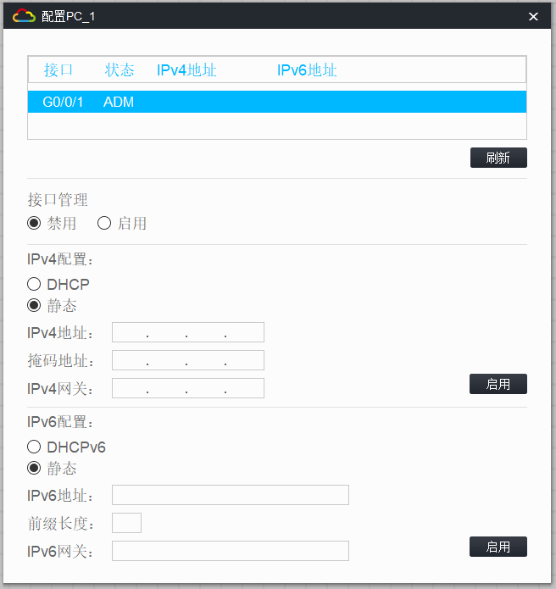Select the 启用 interface radio button
Viewport: 556px width, 589px height.
105,224
